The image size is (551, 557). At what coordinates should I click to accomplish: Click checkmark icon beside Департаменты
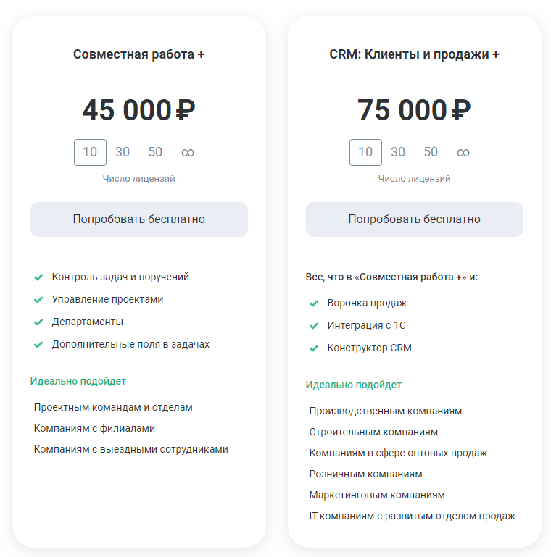(38, 322)
